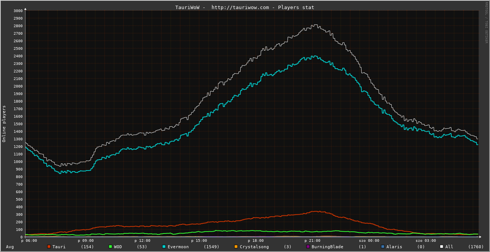Viewport: 490px width, 252px height.
Task: Click the Avg label in legend
Action: tap(10, 247)
